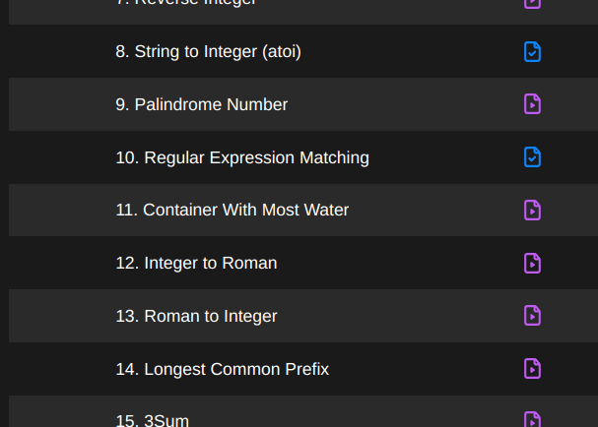This screenshot has height=427, width=598.
Task: Open problem 15. 3Sum
Action: coord(152,420)
